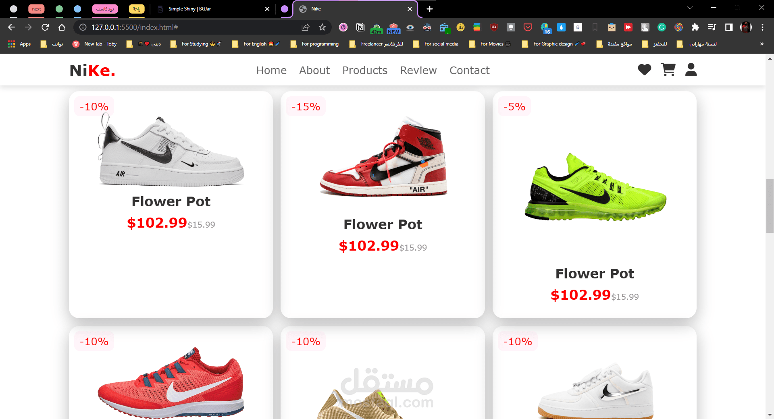
Task: Click scrollbar down arrow
Action: (x=770, y=415)
